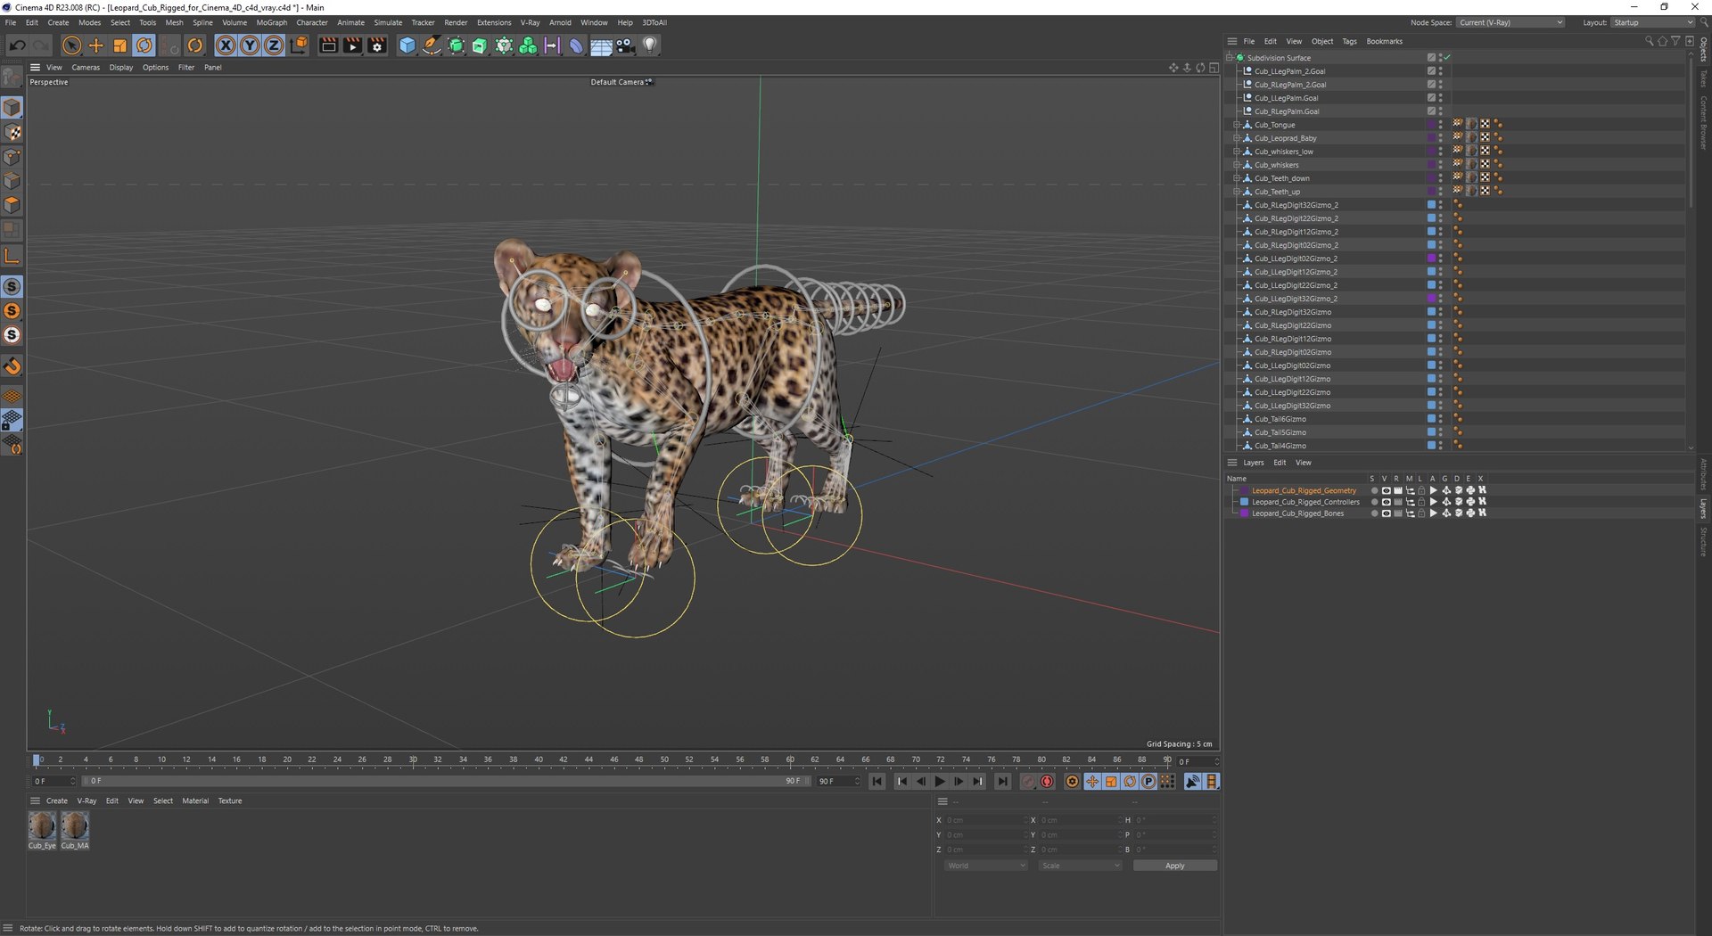Open the MoGraph cloner icon
This screenshot has height=936, width=1712.
tap(528, 45)
